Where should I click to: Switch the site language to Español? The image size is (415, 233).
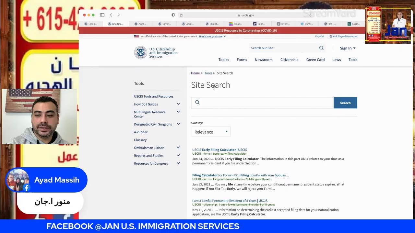(320, 37)
